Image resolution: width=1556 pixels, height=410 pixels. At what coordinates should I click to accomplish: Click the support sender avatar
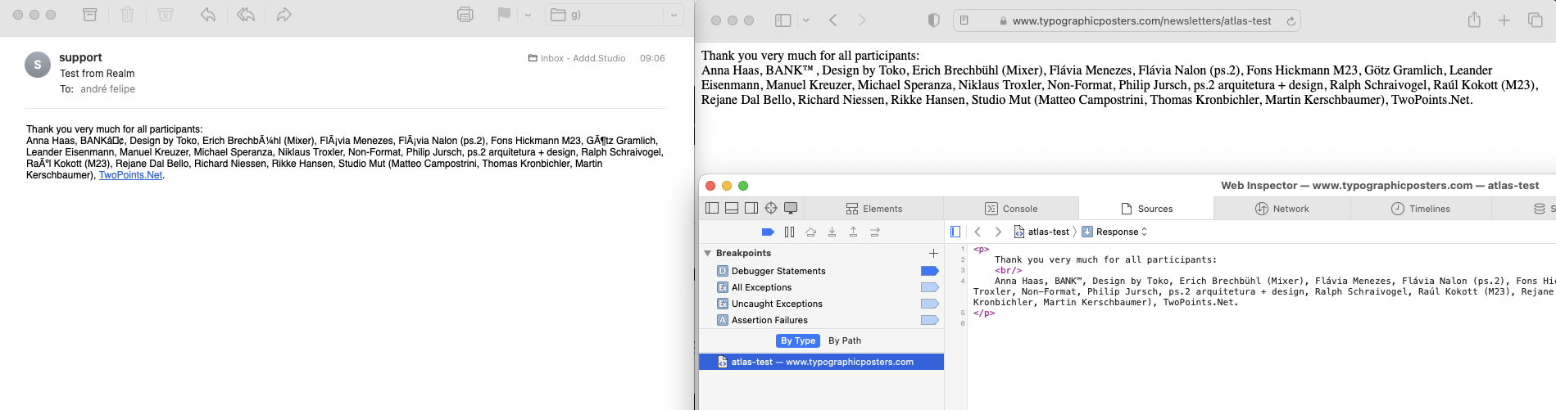click(38, 65)
